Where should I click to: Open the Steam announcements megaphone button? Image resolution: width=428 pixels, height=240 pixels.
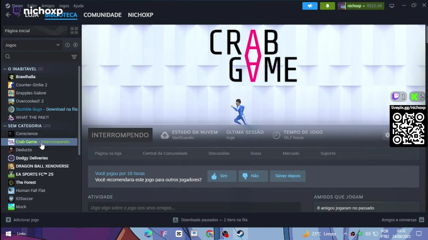click(x=310, y=6)
